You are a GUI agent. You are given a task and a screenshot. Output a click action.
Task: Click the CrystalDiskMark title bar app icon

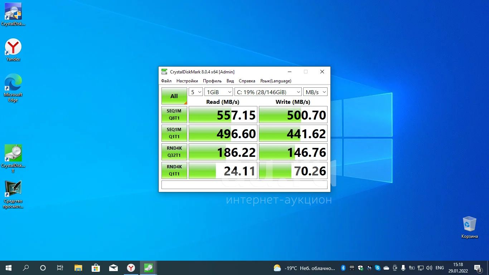(164, 72)
